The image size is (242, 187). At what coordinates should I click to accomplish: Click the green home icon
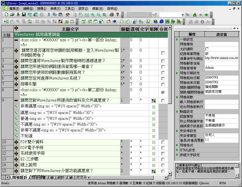click(195, 15)
